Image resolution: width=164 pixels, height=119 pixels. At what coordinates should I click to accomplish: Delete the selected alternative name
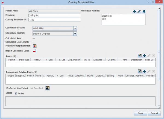pyautogui.click(x=144, y=11)
